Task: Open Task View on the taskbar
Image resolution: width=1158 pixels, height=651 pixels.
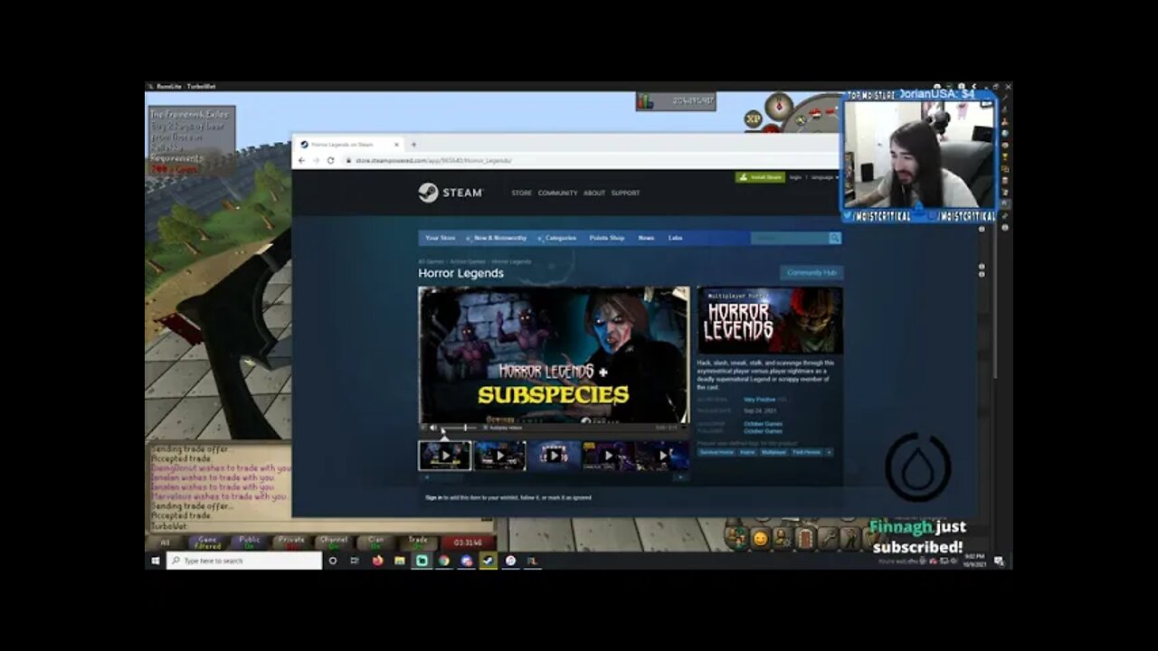Action: pos(355,561)
